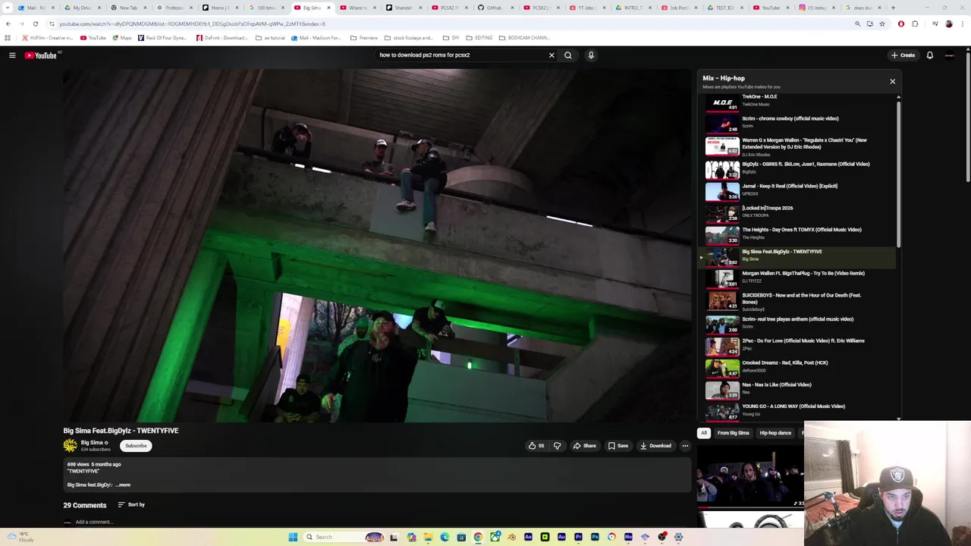Close the Mix - Hip-hop playlist panel
This screenshot has height=546, width=971.
click(x=892, y=81)
